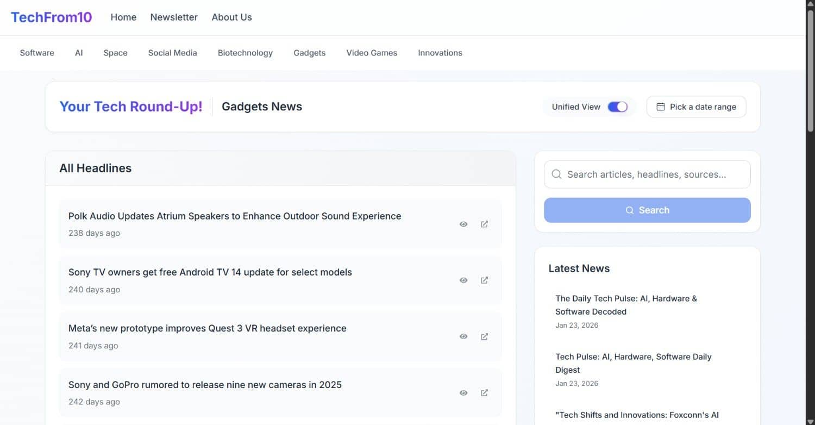Click the blue Search button
The width and height of the screenshot is (815, 425).
click(x=647, y=210)
